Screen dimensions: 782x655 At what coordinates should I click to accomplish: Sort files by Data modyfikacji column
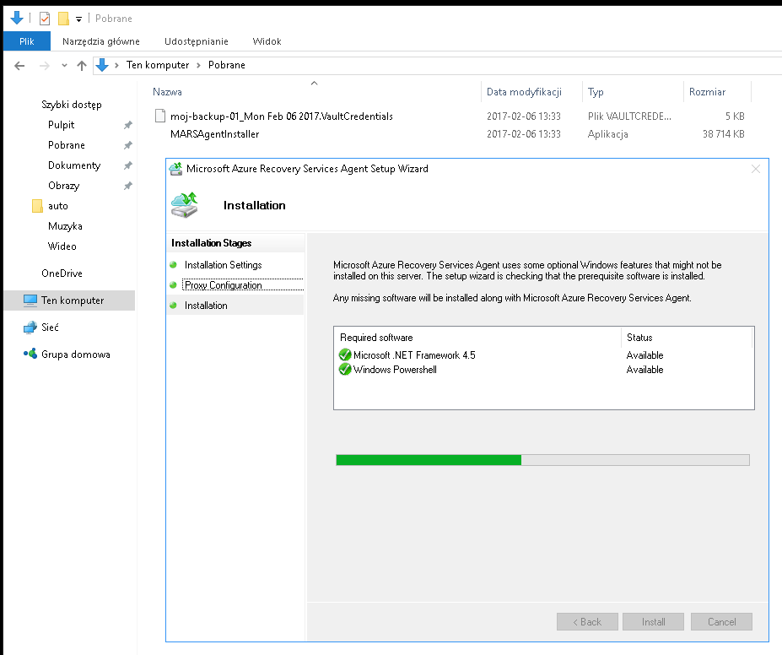click(524, 92)
